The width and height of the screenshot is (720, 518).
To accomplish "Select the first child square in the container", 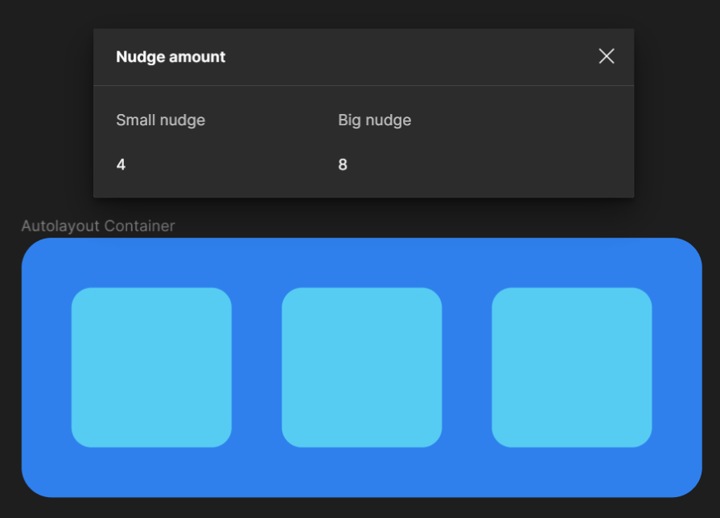I will coord(151,367).
